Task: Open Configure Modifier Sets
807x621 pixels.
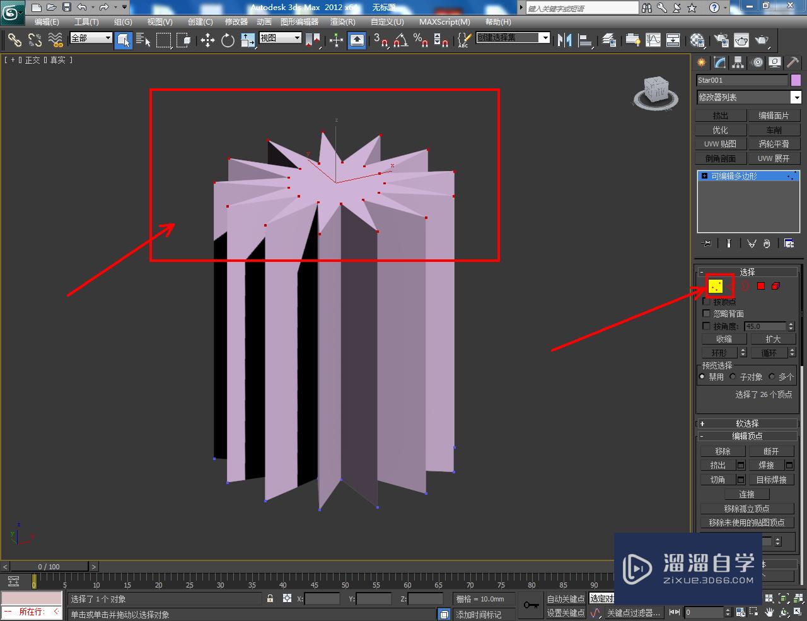Action: [789, 244]
